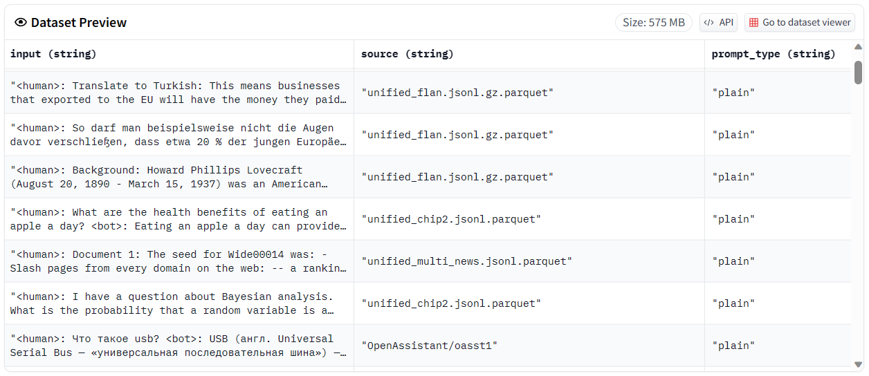Click the OpenAssistant/oasst1 source cell
Screen dimensions: 869x376
click(430, 346)
